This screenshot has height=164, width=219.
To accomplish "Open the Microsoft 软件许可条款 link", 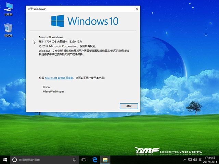I will [59, 78].
